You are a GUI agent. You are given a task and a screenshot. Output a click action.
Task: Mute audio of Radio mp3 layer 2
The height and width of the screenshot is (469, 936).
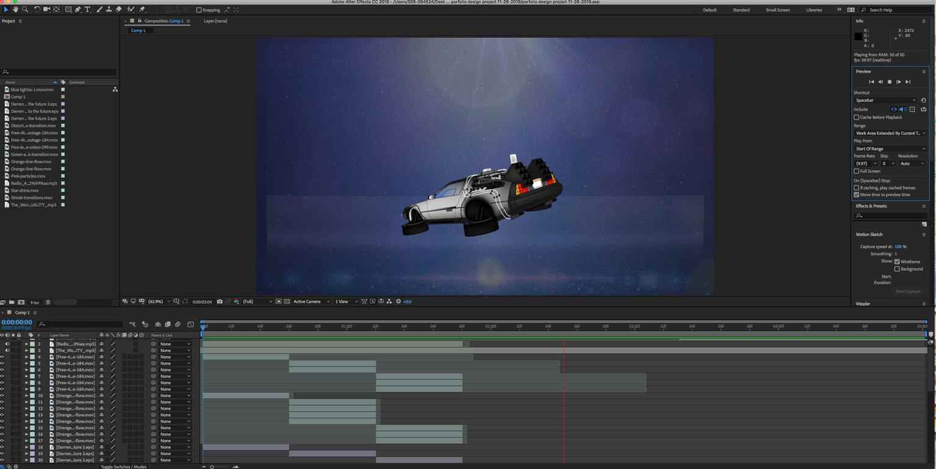tap(7, 344)
